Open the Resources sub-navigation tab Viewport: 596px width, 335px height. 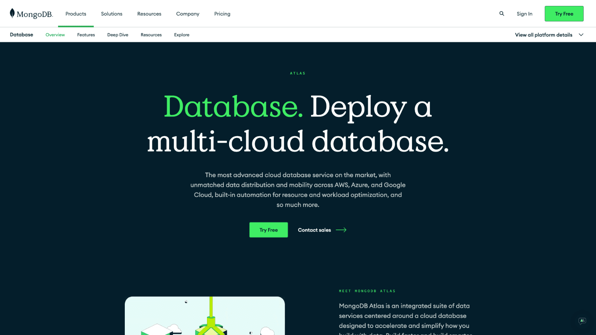click(151, 35)
